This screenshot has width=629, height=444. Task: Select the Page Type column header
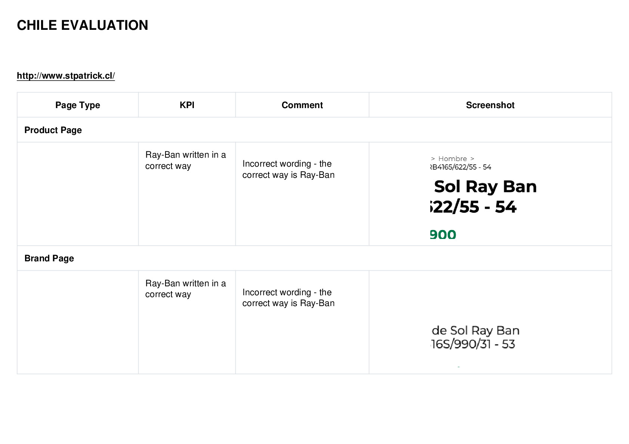(78, 105)
